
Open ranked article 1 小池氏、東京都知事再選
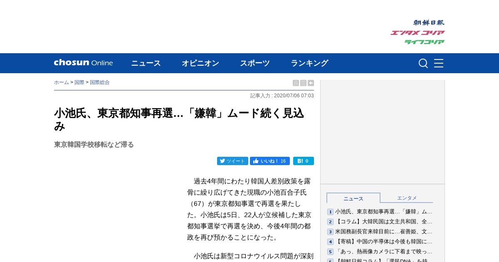pyautogui.click(x=384, y=212)
